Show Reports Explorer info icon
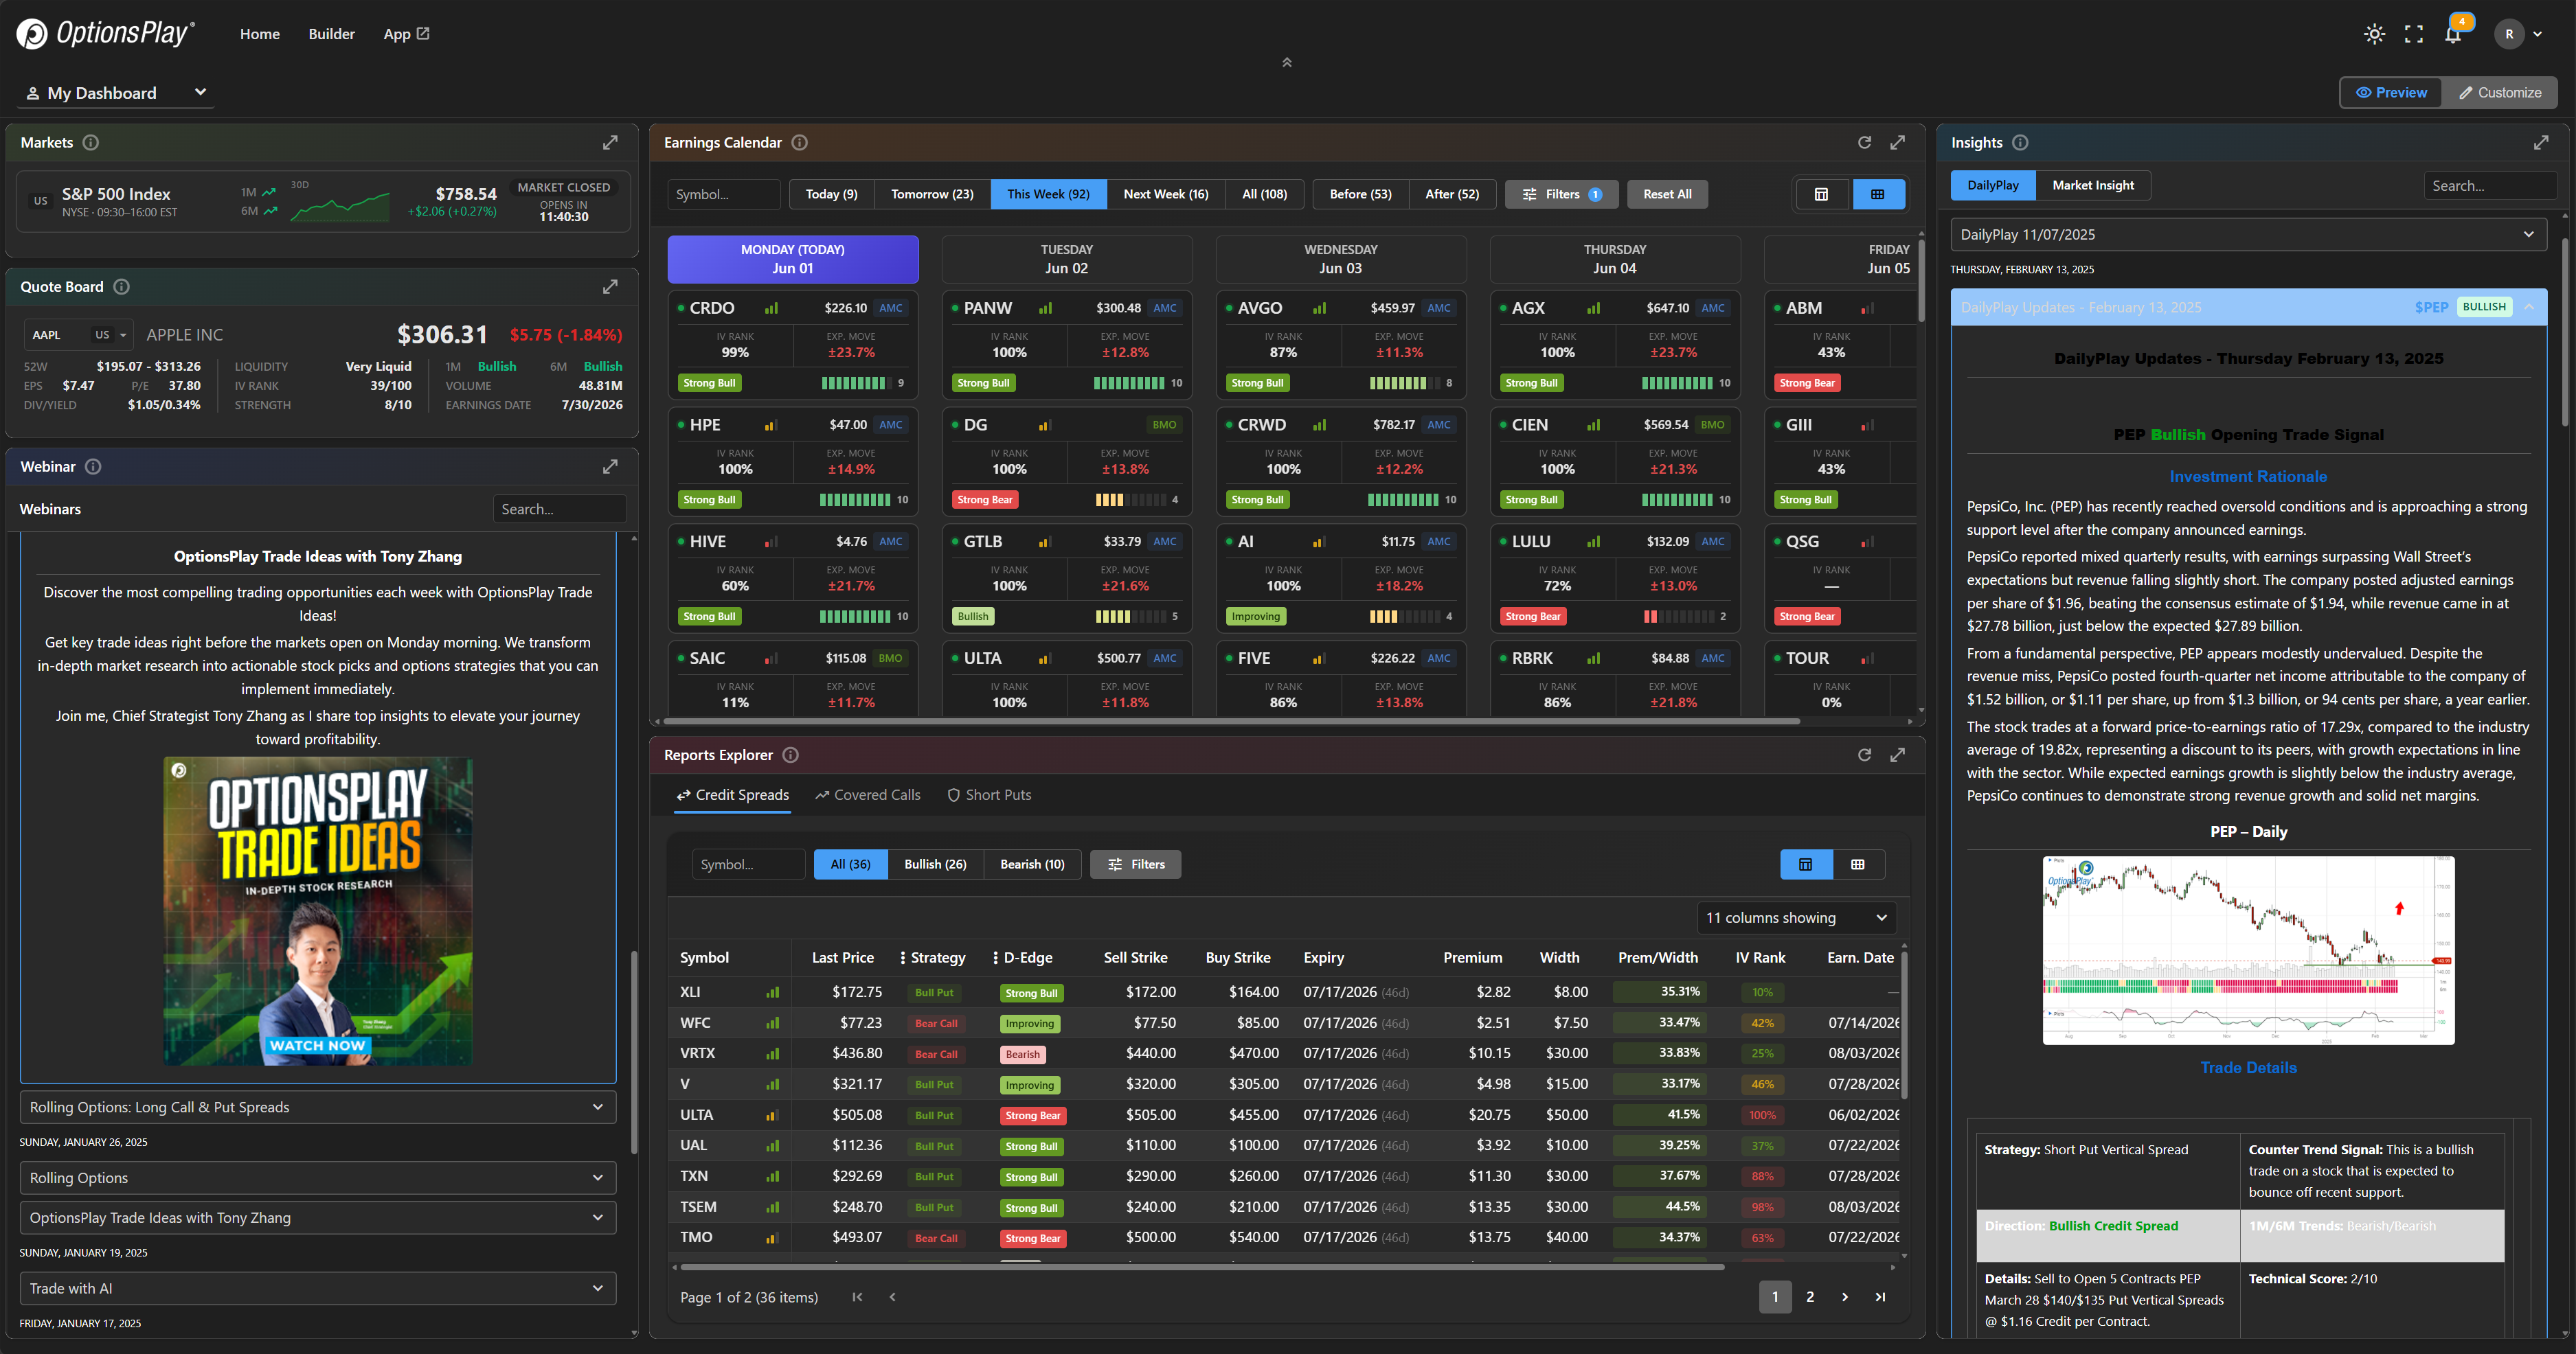The image size is (2576, 1354). click(791, 755)
